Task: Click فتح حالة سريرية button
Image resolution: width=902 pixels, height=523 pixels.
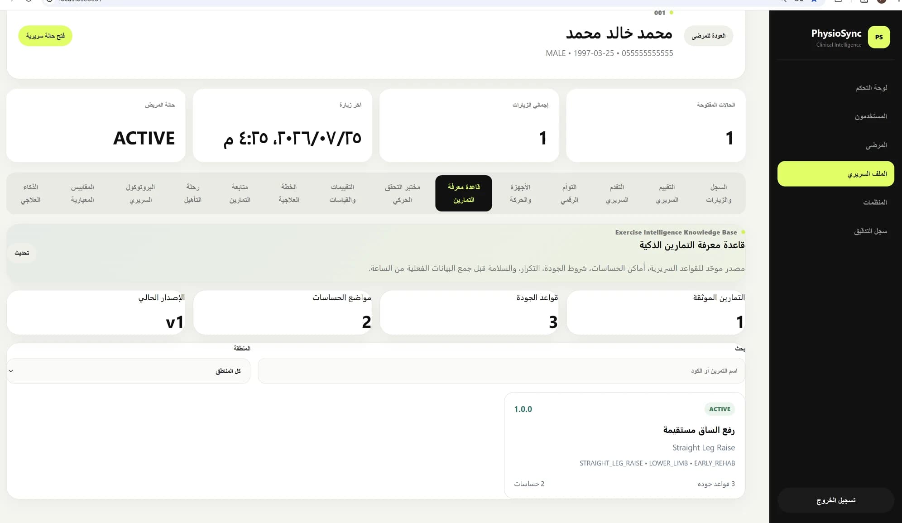Action: click(x=45, y=36)
